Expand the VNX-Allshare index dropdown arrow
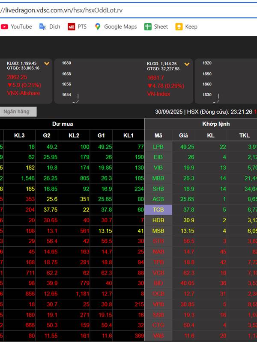This screenshot has height=342, width=257. [47, 64]
